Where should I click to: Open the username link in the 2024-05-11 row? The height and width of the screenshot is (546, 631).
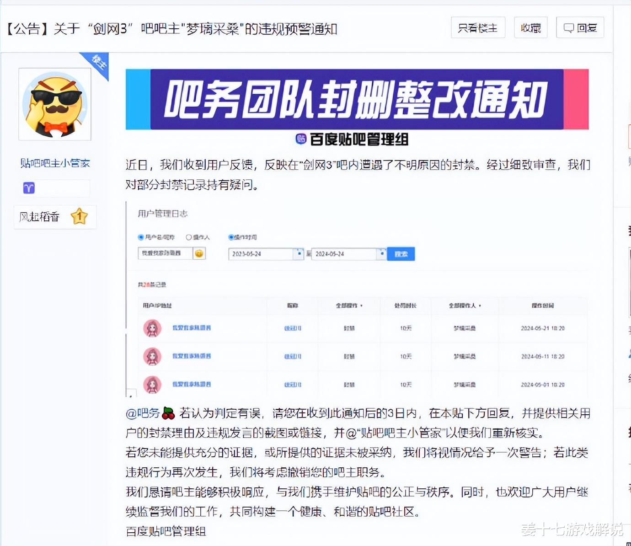(x=191, y=356)
